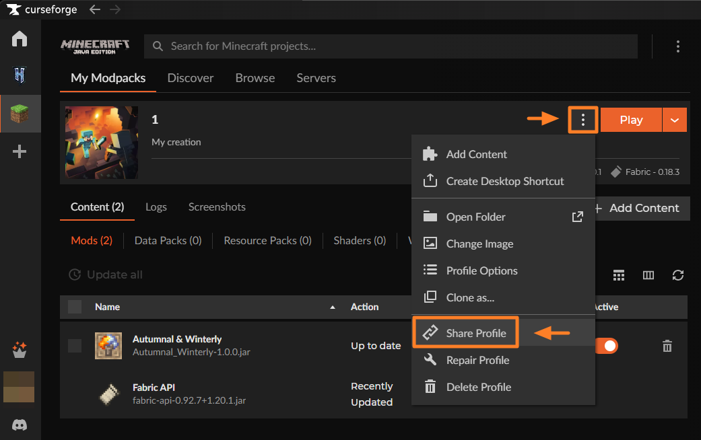Image resolution: width=701 pixels, height=440 pixels.
Task: Go back with the left arrow
Action: point(94,9)
